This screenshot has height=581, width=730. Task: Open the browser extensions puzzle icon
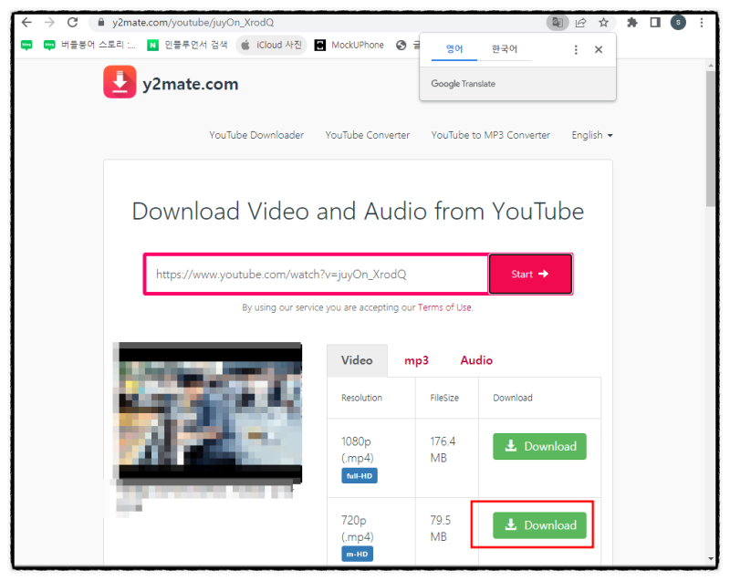(631, 22)
